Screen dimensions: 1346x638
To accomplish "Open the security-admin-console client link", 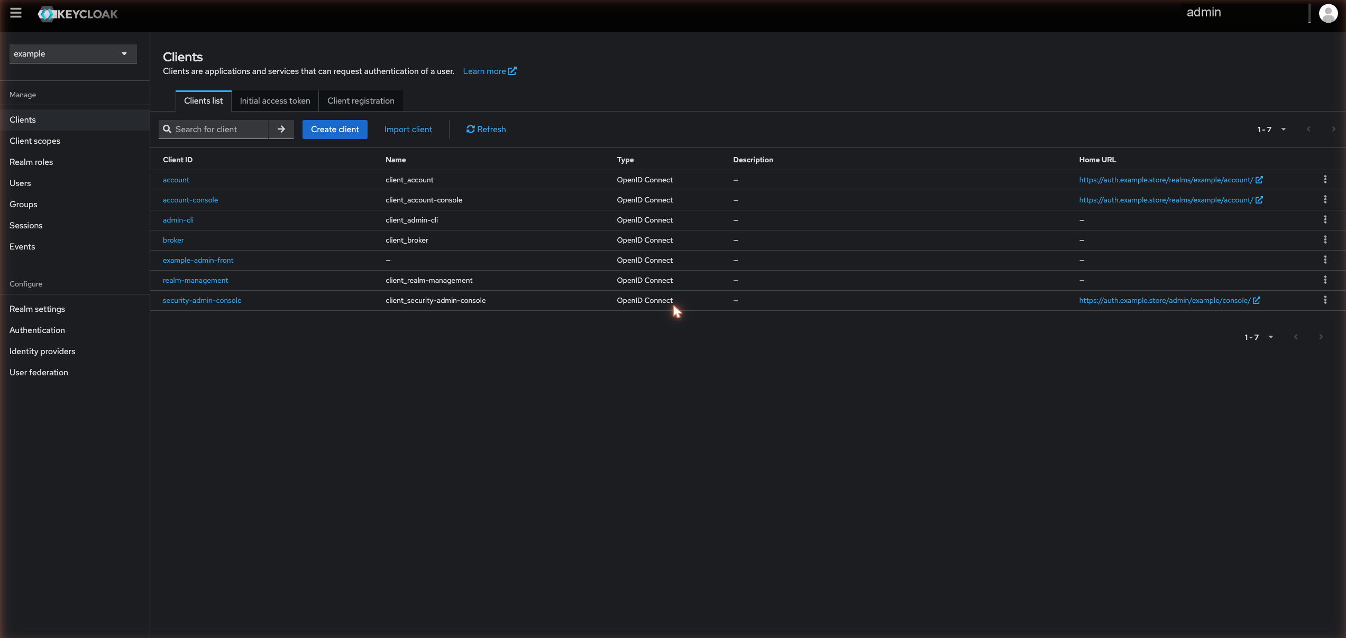I will click(x=202, y=300).
